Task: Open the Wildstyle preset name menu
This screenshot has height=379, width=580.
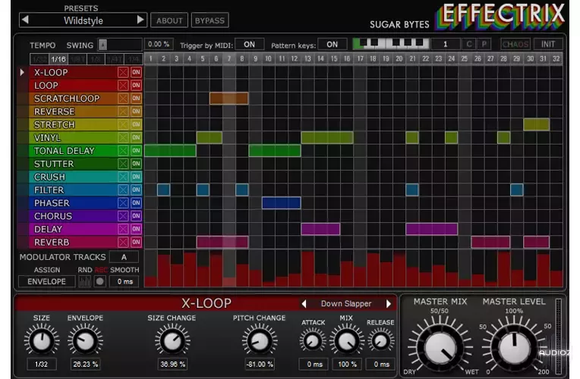Action: [x=84, y=20]
